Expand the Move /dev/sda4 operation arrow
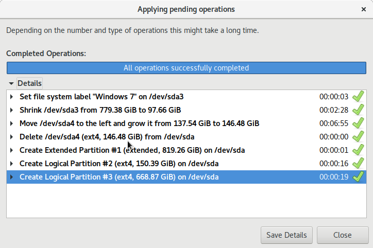The image size is (373, 248). 12,123
